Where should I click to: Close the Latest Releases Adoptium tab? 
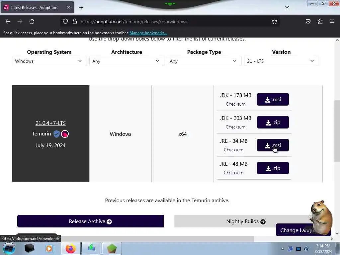click(68, 8)
